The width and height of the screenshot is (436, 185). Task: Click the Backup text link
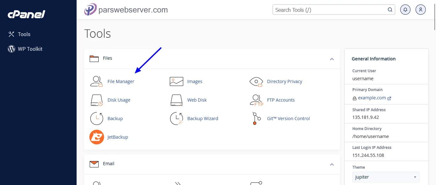tap(115, 119)
